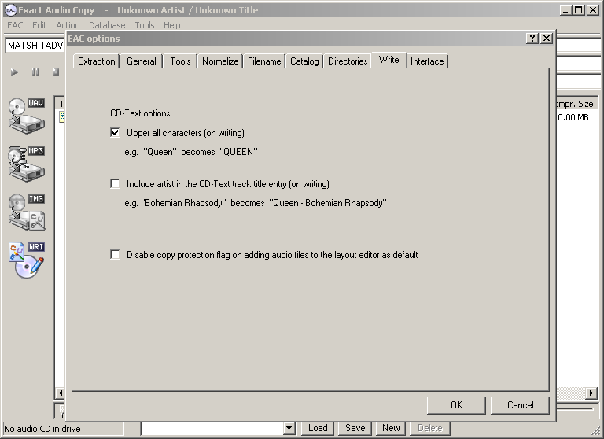Click track list scrollbar right arrow
The height and width of the screenshot is (439, 604).
591,393
